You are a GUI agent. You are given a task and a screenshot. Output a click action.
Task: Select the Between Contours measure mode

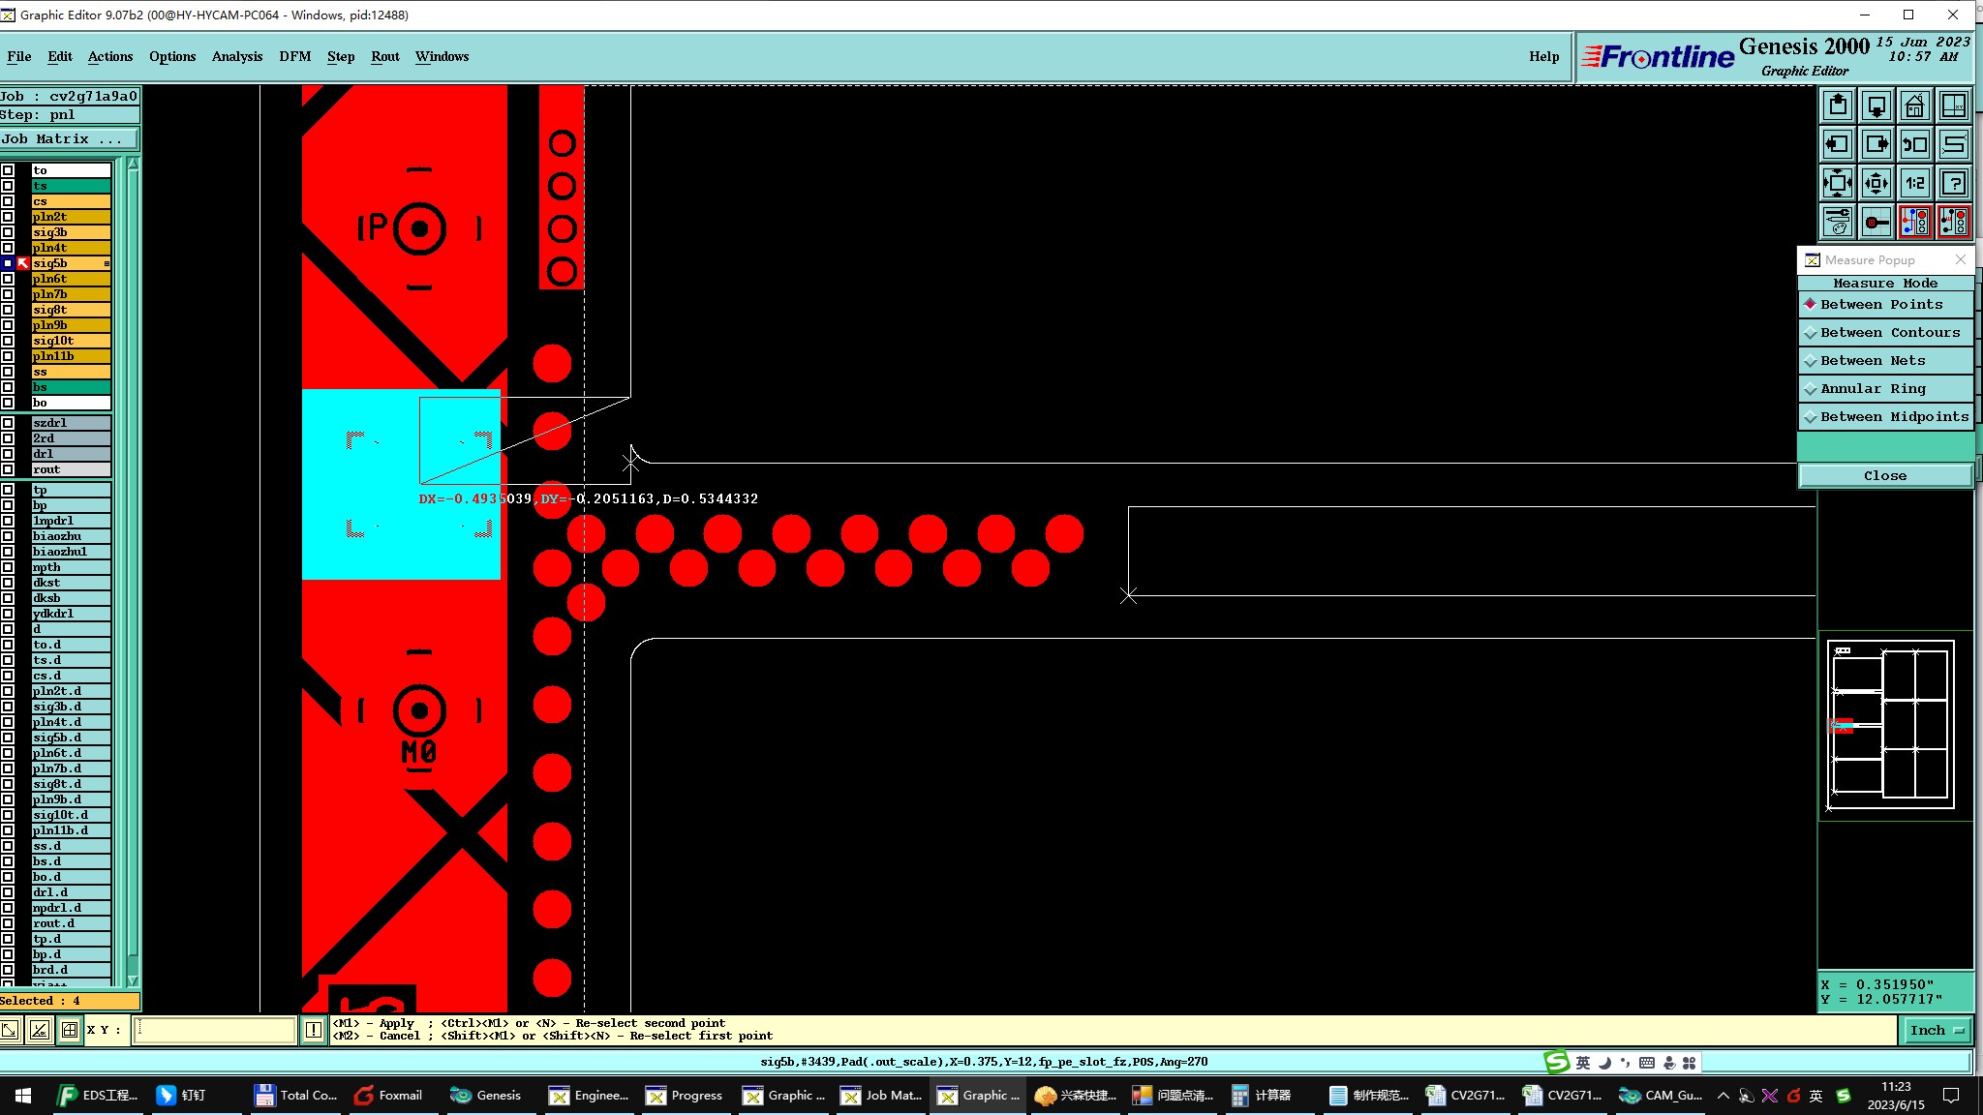click(x=1889, y=332)
